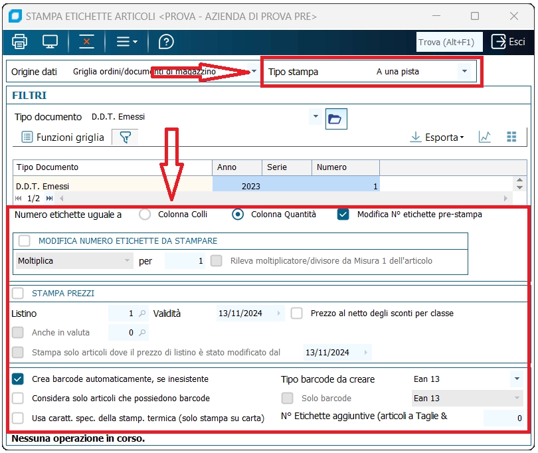Enable the Stampa prezzi checkbox
The image size is (538, 453).
pos(18,294)
